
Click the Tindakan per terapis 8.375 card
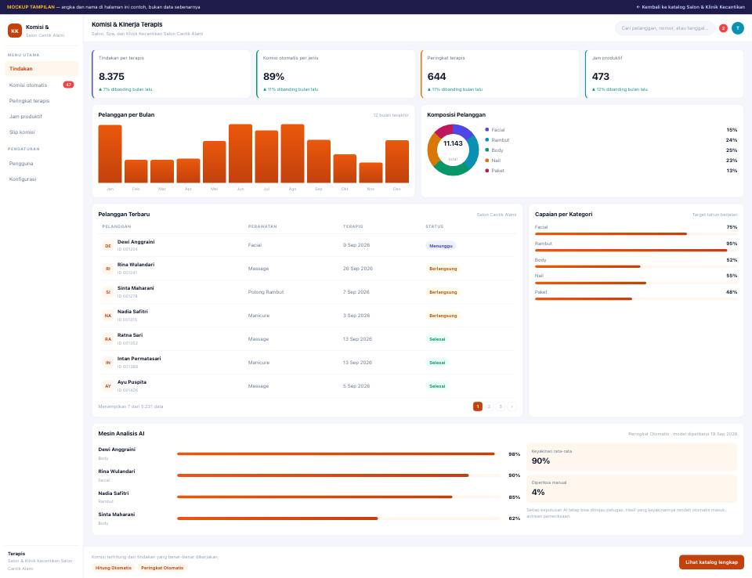[x=172, y=74]
